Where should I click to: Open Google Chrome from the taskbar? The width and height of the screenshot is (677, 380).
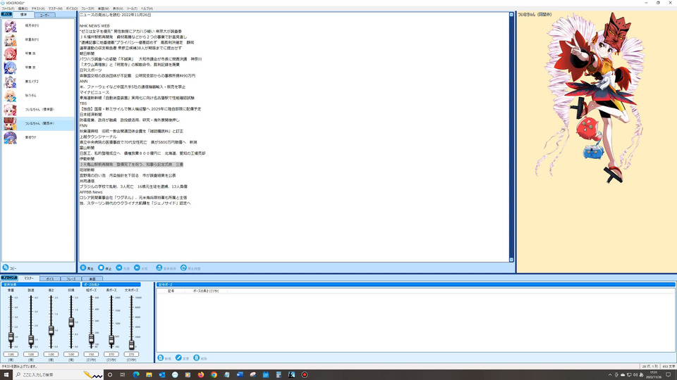214,375
